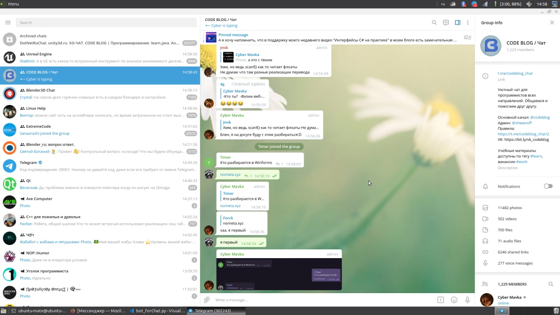Show pinned messages list icon
The height and width of the screenshot is (315, 560).
(467, 38)
